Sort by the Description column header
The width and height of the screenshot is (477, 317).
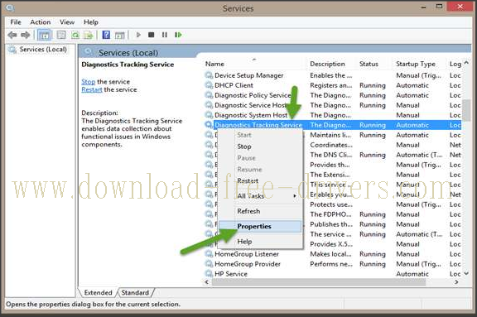(x=327, y=64)
